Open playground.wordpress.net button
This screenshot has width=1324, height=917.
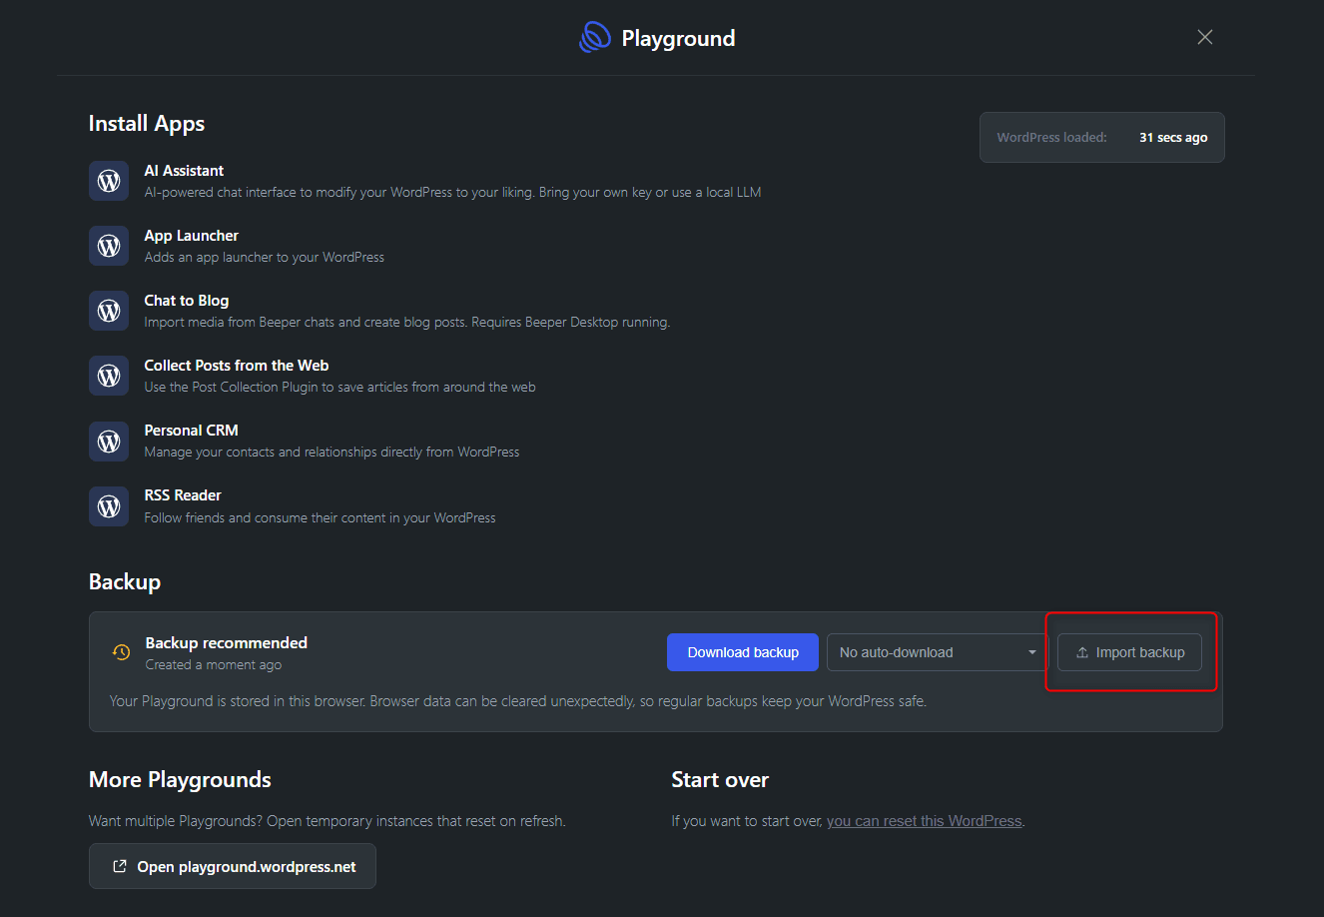pyautogui.click(x=233, y=866)
